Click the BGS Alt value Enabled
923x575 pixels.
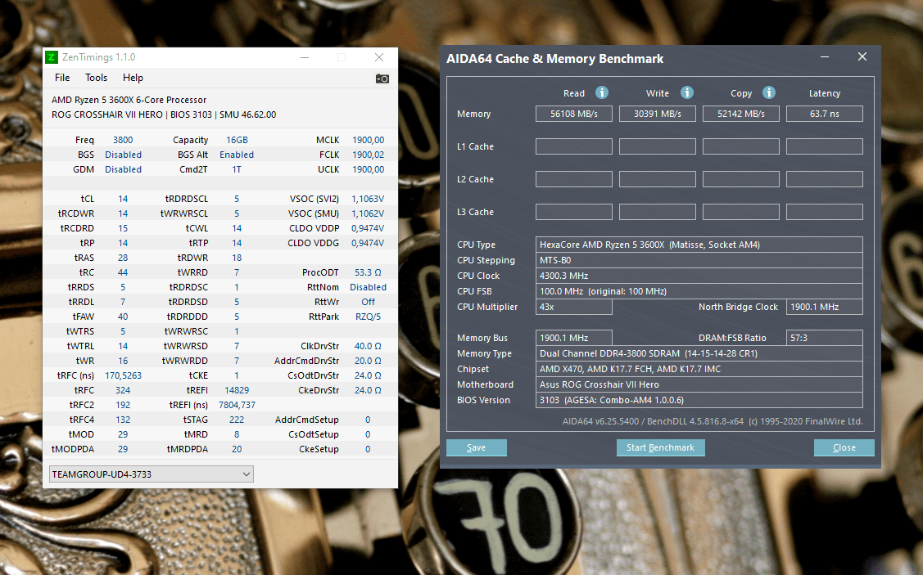coord(237,155)
